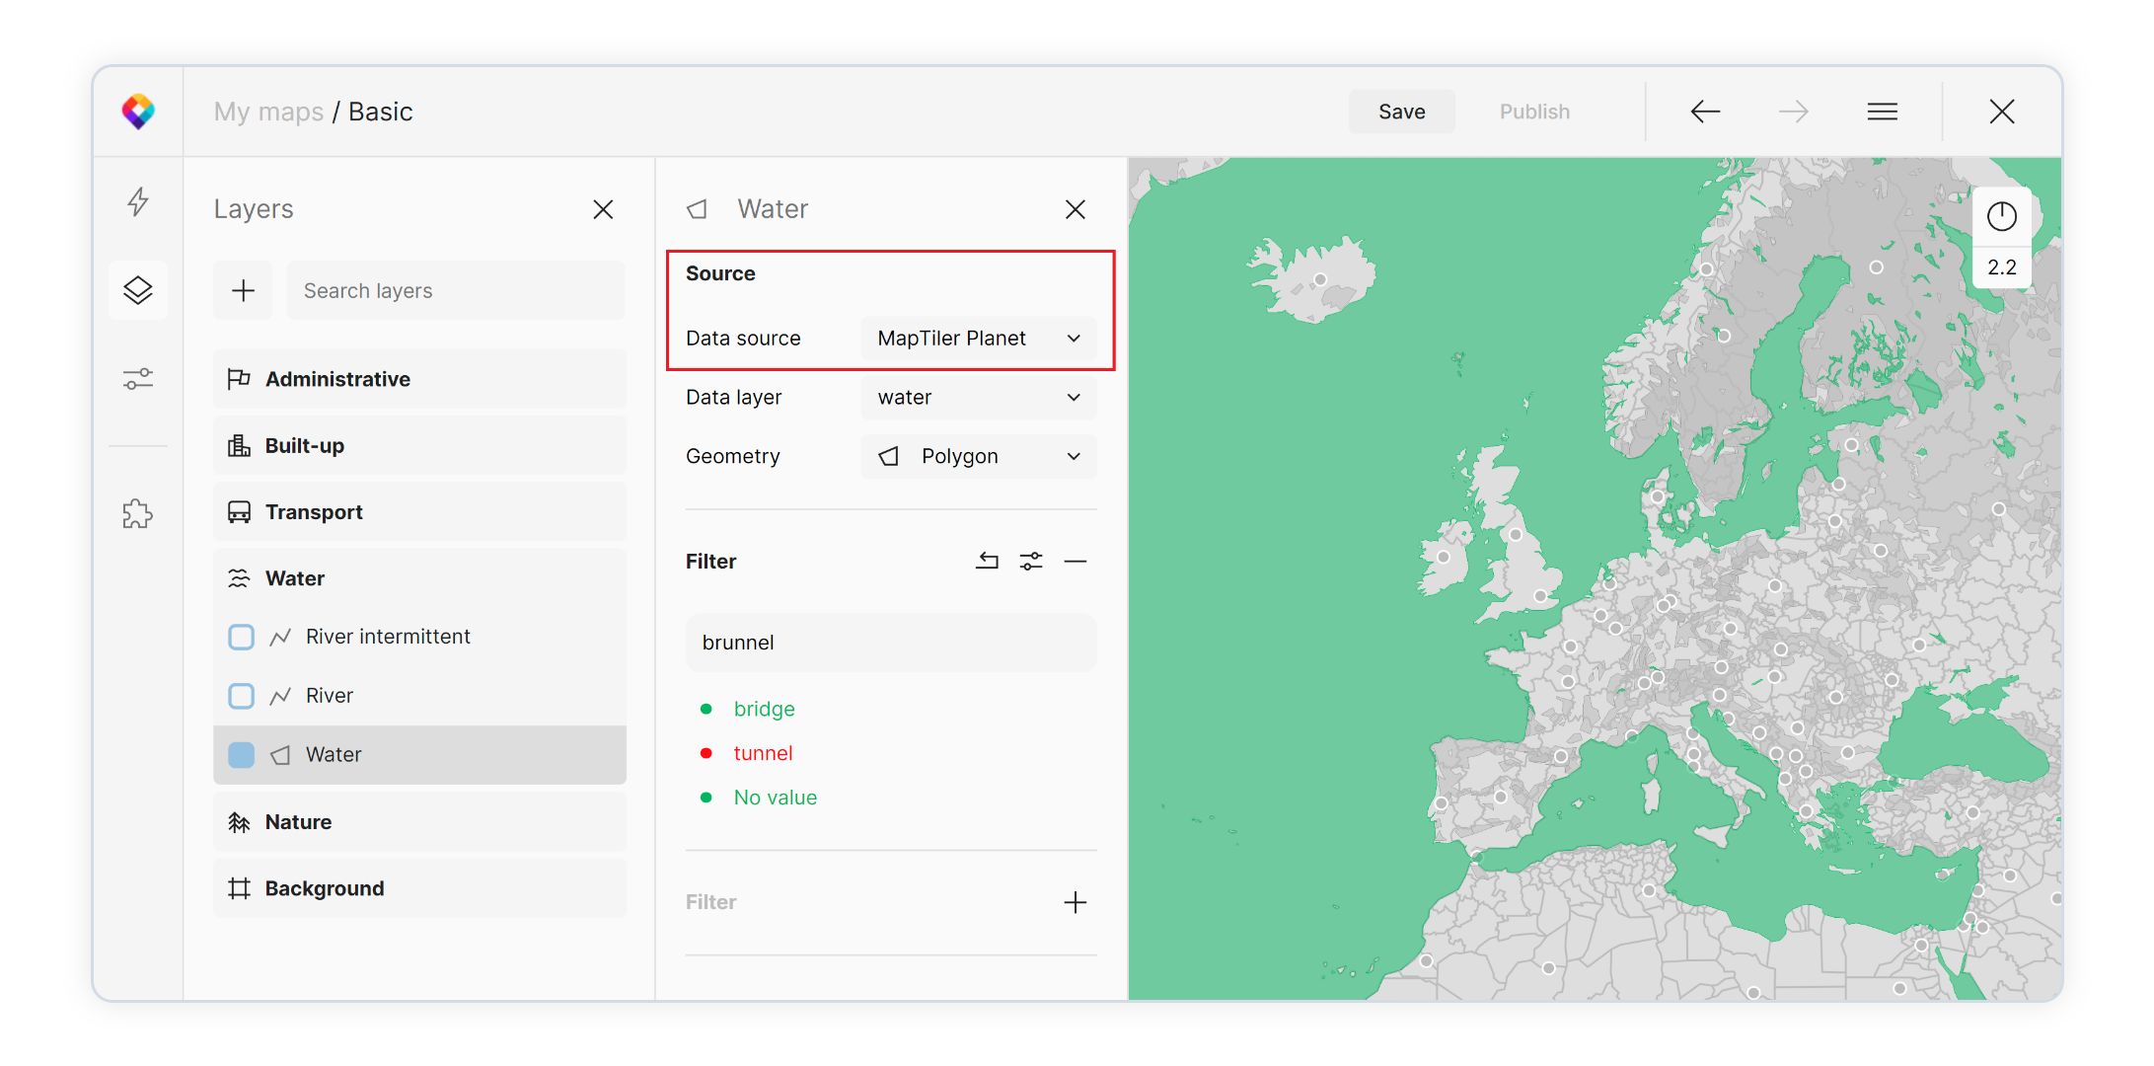The width and height of the screenshot is (2154, 1066).
Task: Open the lightning bolt quick actions panel
Action: point(138,202)
